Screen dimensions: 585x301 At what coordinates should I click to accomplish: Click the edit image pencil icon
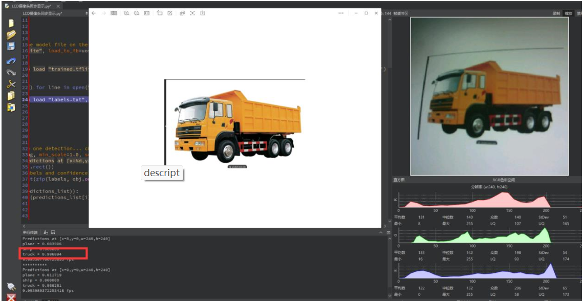[x=170, y=13]
